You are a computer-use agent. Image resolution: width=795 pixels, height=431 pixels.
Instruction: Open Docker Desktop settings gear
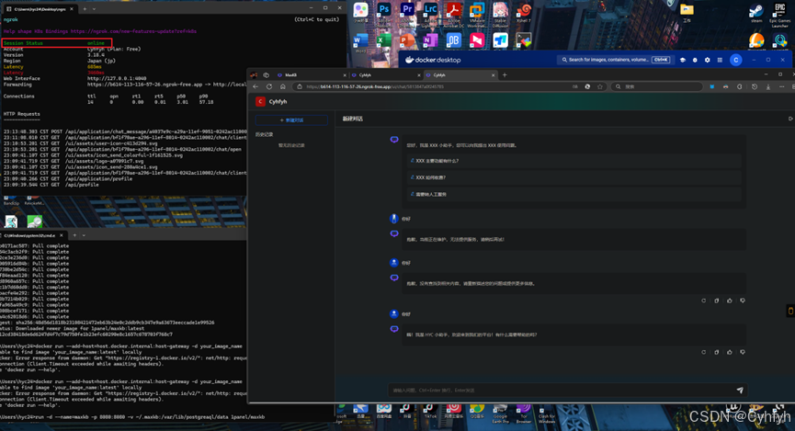[708, 60]
